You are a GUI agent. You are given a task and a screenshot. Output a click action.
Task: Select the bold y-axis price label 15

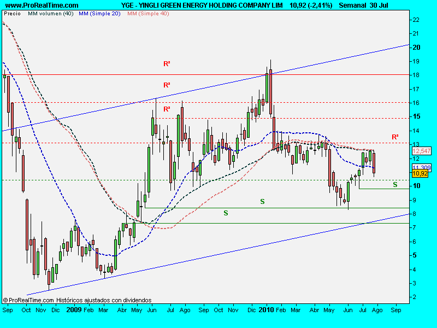pos(416,116)
